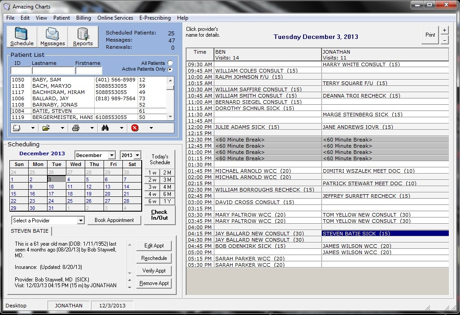The image size is (460, 315).
Task: Click the red X delete icon
Action: 135,128
